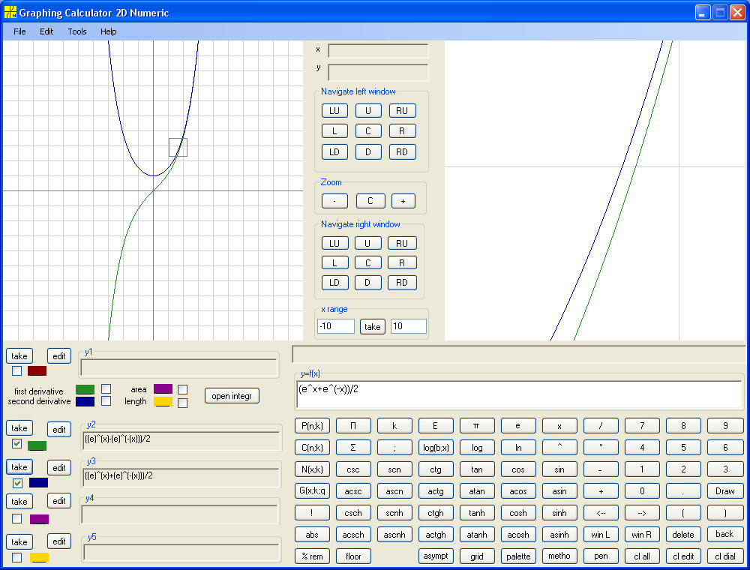This screenshot has height=570, width=750.
Task: Insert the Σ summation operator
Action: coord(353,448)
